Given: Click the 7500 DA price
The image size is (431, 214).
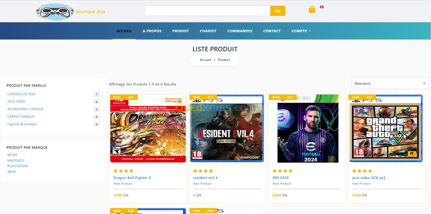Looking at the screenshot, I should (x=121, y=195).
